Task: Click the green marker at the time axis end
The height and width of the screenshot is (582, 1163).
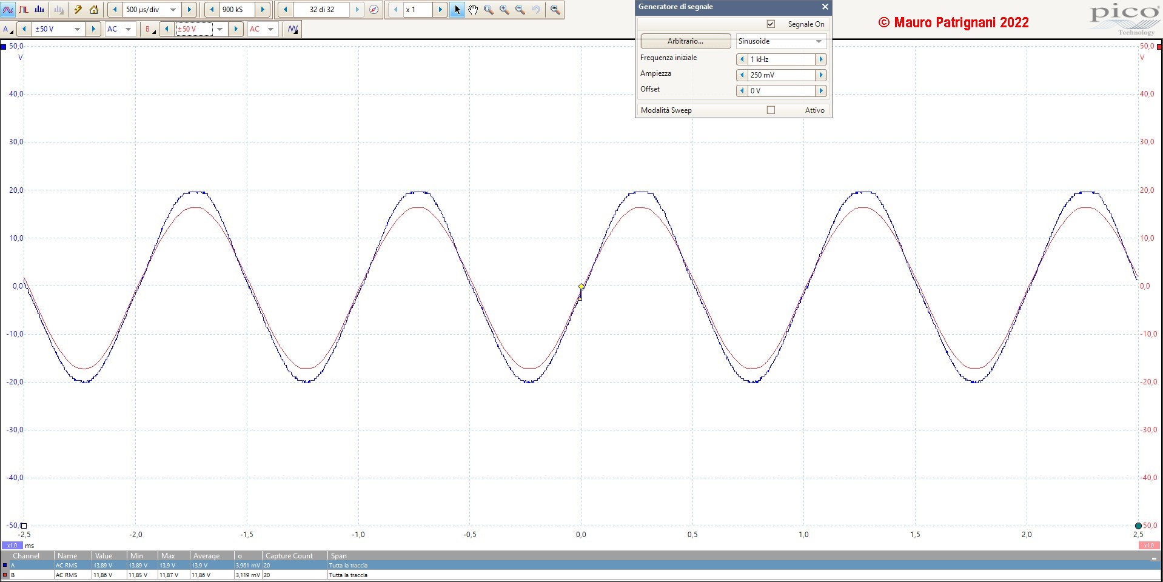Action: point(1138,526)
